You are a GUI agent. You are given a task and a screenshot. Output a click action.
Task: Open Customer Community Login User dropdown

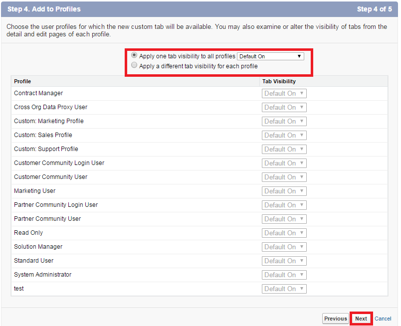[284, 163]
